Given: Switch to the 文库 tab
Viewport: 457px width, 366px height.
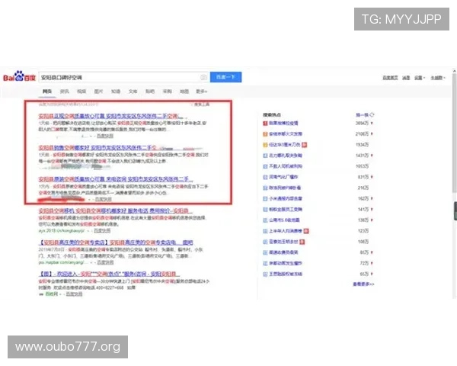Looking at the screenshot, I should 133,91.
